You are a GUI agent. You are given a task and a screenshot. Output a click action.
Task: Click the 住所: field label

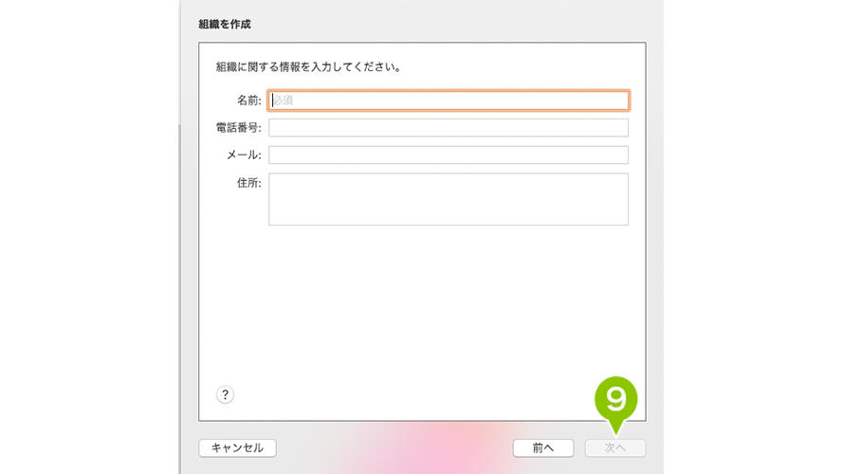point(249,183)
